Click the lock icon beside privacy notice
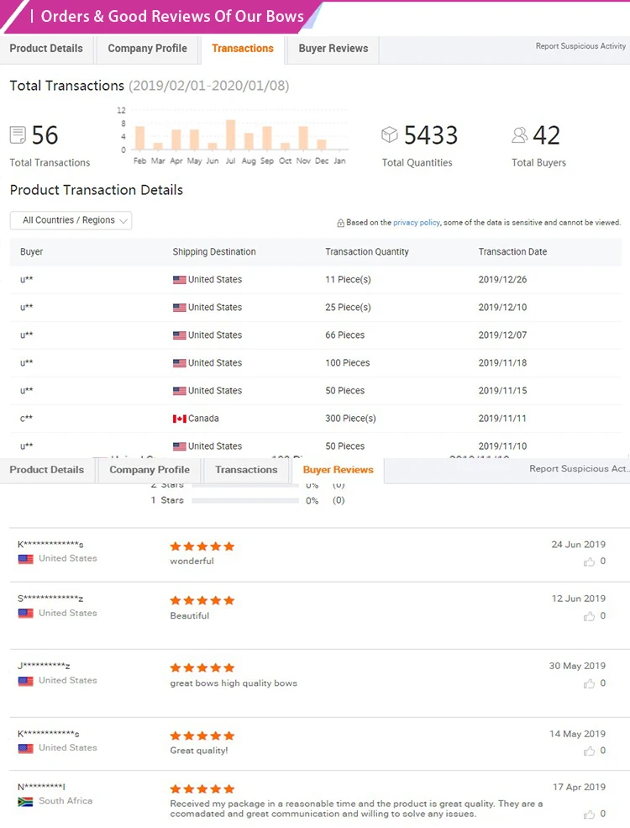The width and height of the screenshot is (630, 828). pos(340,224)
